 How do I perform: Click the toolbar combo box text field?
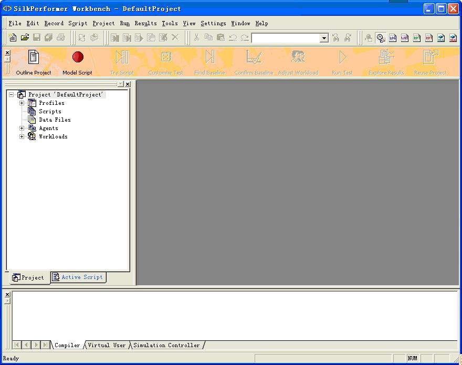[x=286, y=38]
